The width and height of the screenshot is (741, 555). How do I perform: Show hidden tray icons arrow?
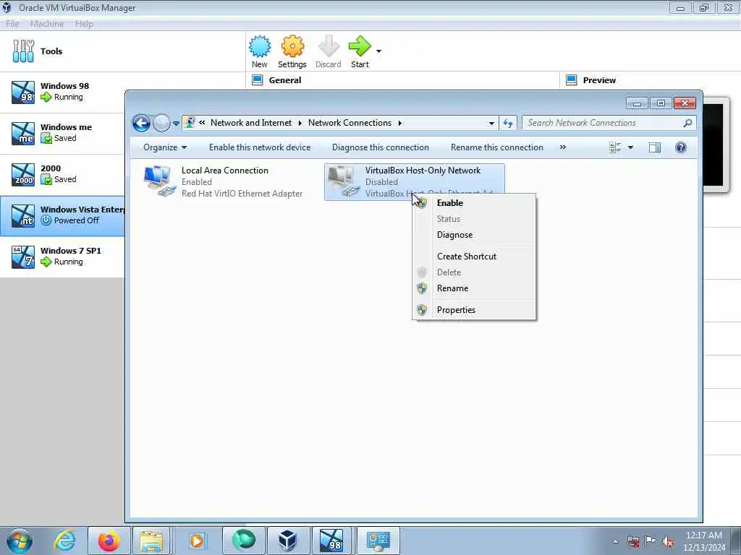click(615, 541)
